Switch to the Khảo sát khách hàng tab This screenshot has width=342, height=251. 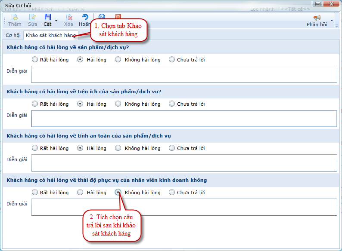click(x=51, y=35)
